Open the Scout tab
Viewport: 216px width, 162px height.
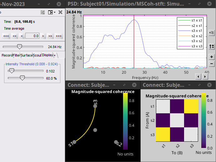coord(37,55)
